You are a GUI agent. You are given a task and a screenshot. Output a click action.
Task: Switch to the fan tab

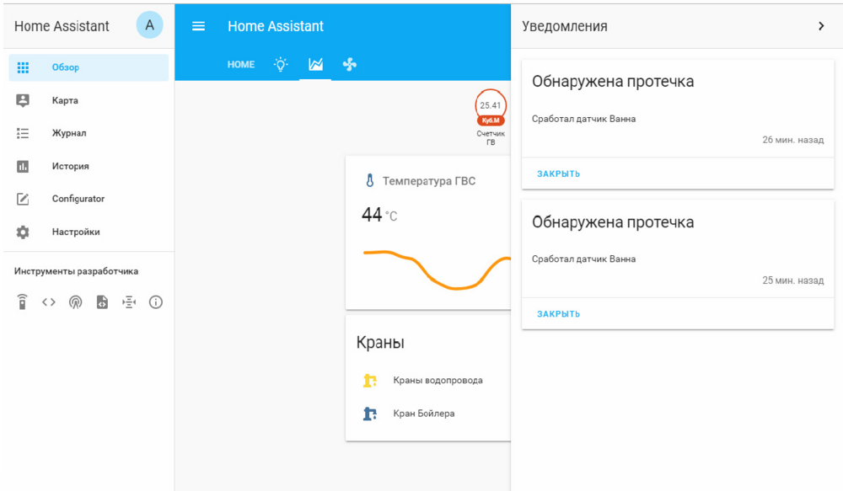[x=350, y=65]
